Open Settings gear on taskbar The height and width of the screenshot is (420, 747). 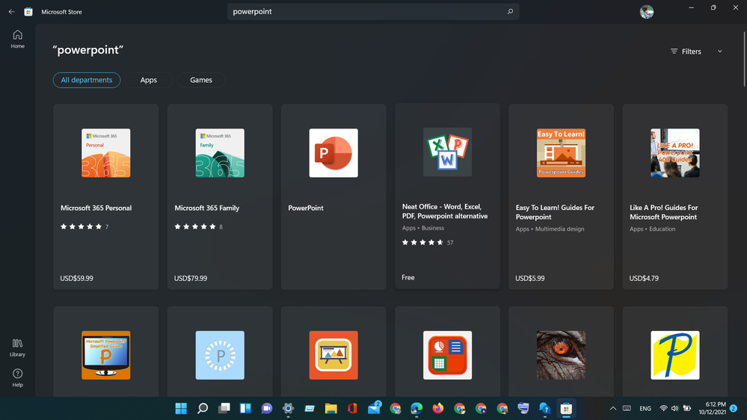(x=288, y=408)
